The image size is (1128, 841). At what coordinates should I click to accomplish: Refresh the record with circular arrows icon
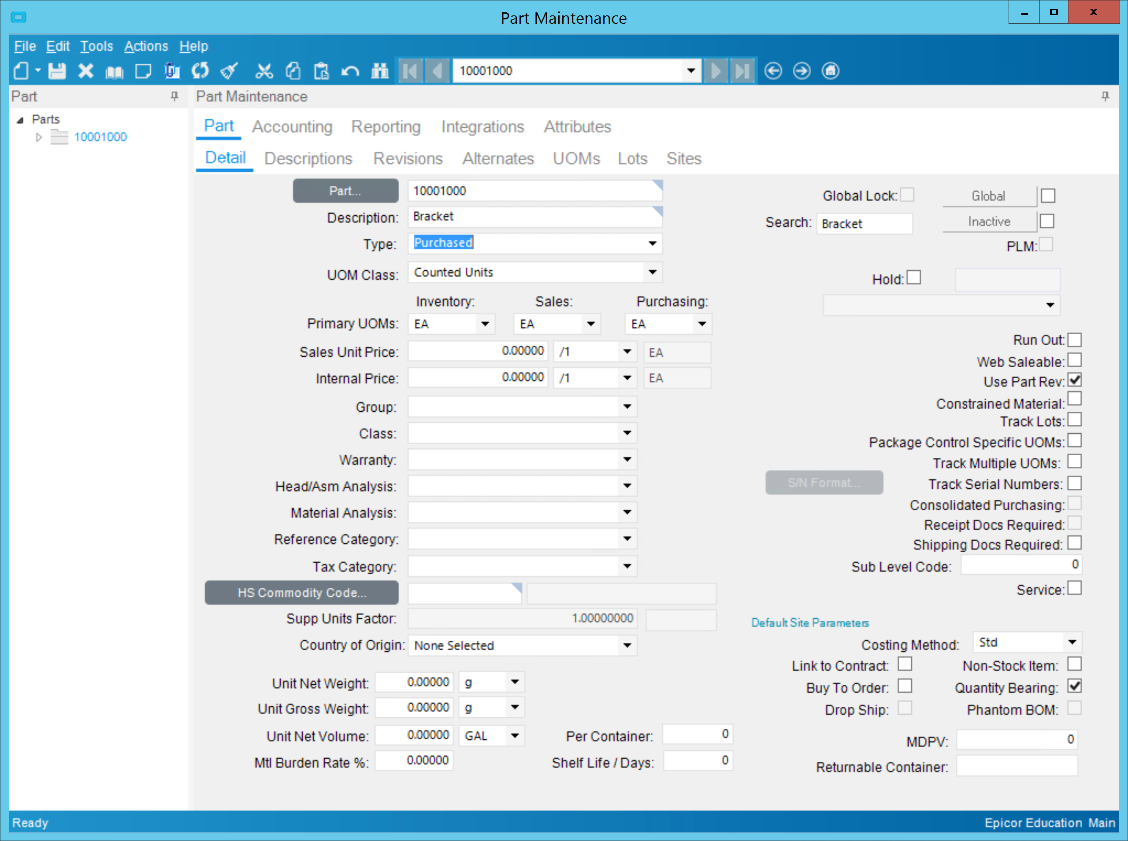(200, 70)
